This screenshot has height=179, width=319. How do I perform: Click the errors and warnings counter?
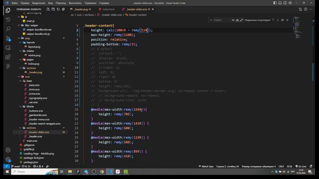pos(38,167)
